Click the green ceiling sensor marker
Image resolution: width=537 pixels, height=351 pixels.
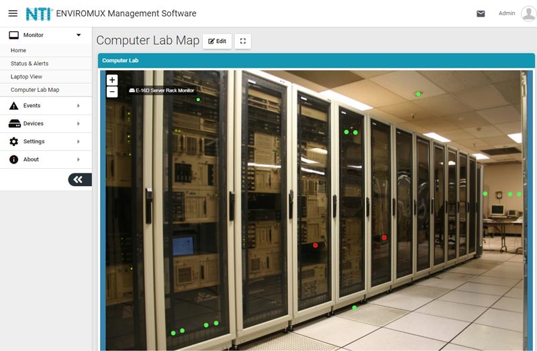pos(418,94)
